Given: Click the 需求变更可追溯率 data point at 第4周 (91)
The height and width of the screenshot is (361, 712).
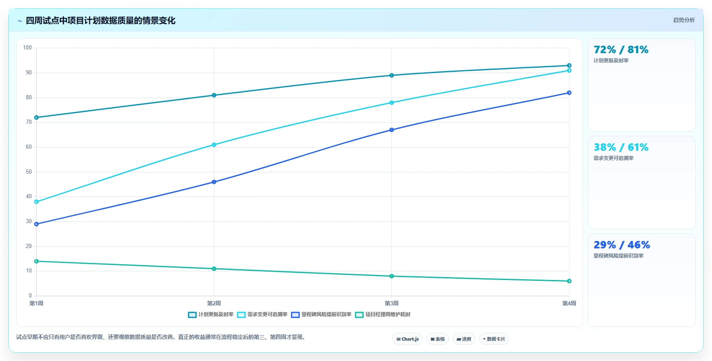Looking at the screenshot, I should (569, 71).
